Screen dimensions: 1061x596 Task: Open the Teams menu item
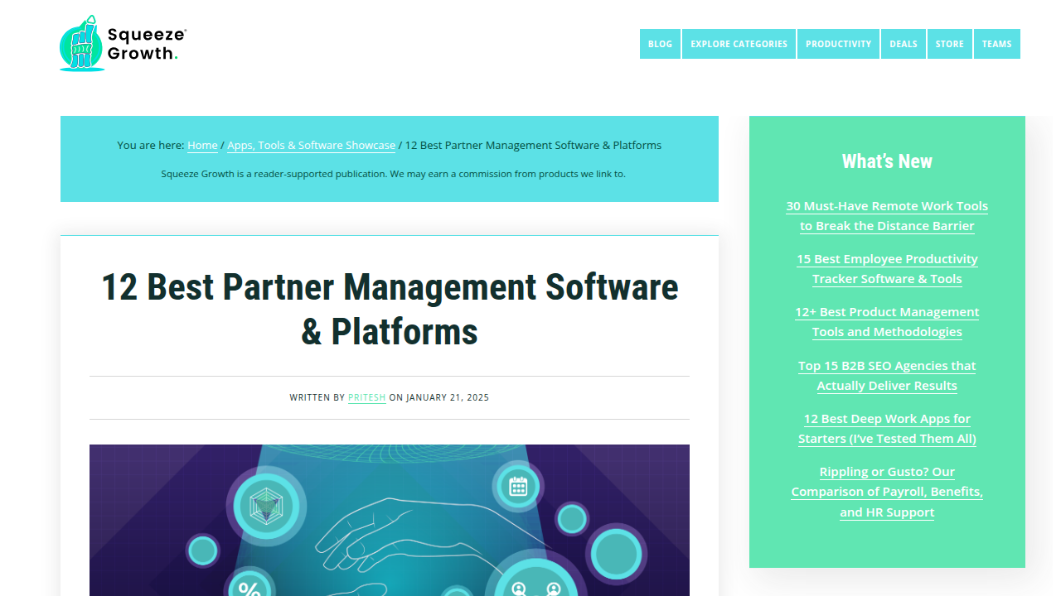997,44
